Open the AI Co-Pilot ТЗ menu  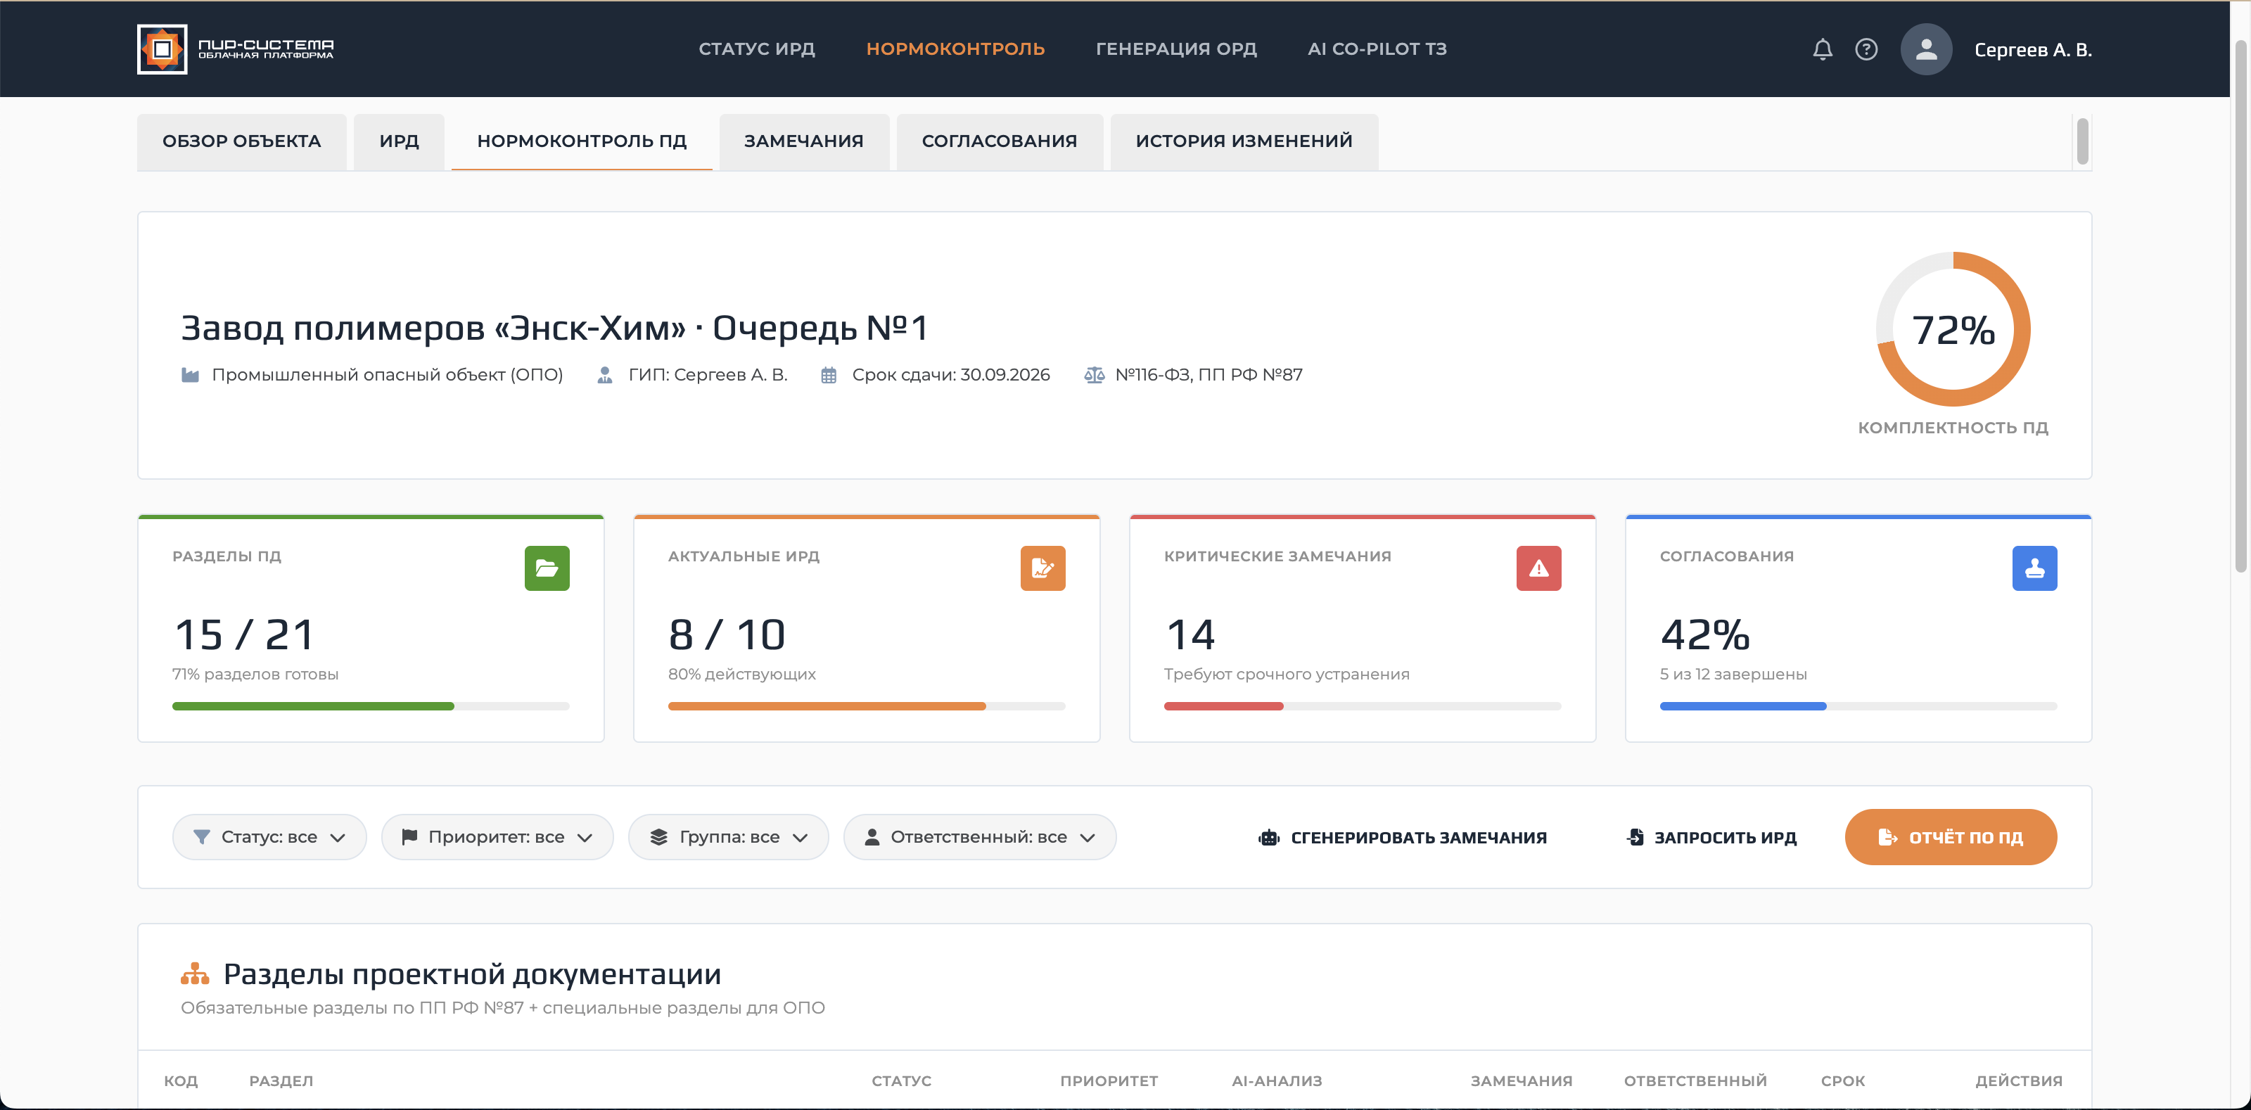[1377, 49]
